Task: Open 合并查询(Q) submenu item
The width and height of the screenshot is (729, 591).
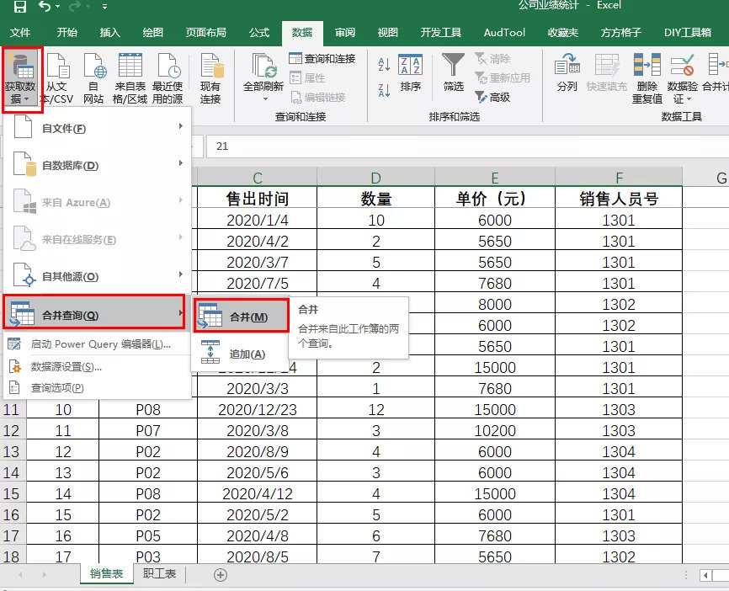Action: point(95,313)
